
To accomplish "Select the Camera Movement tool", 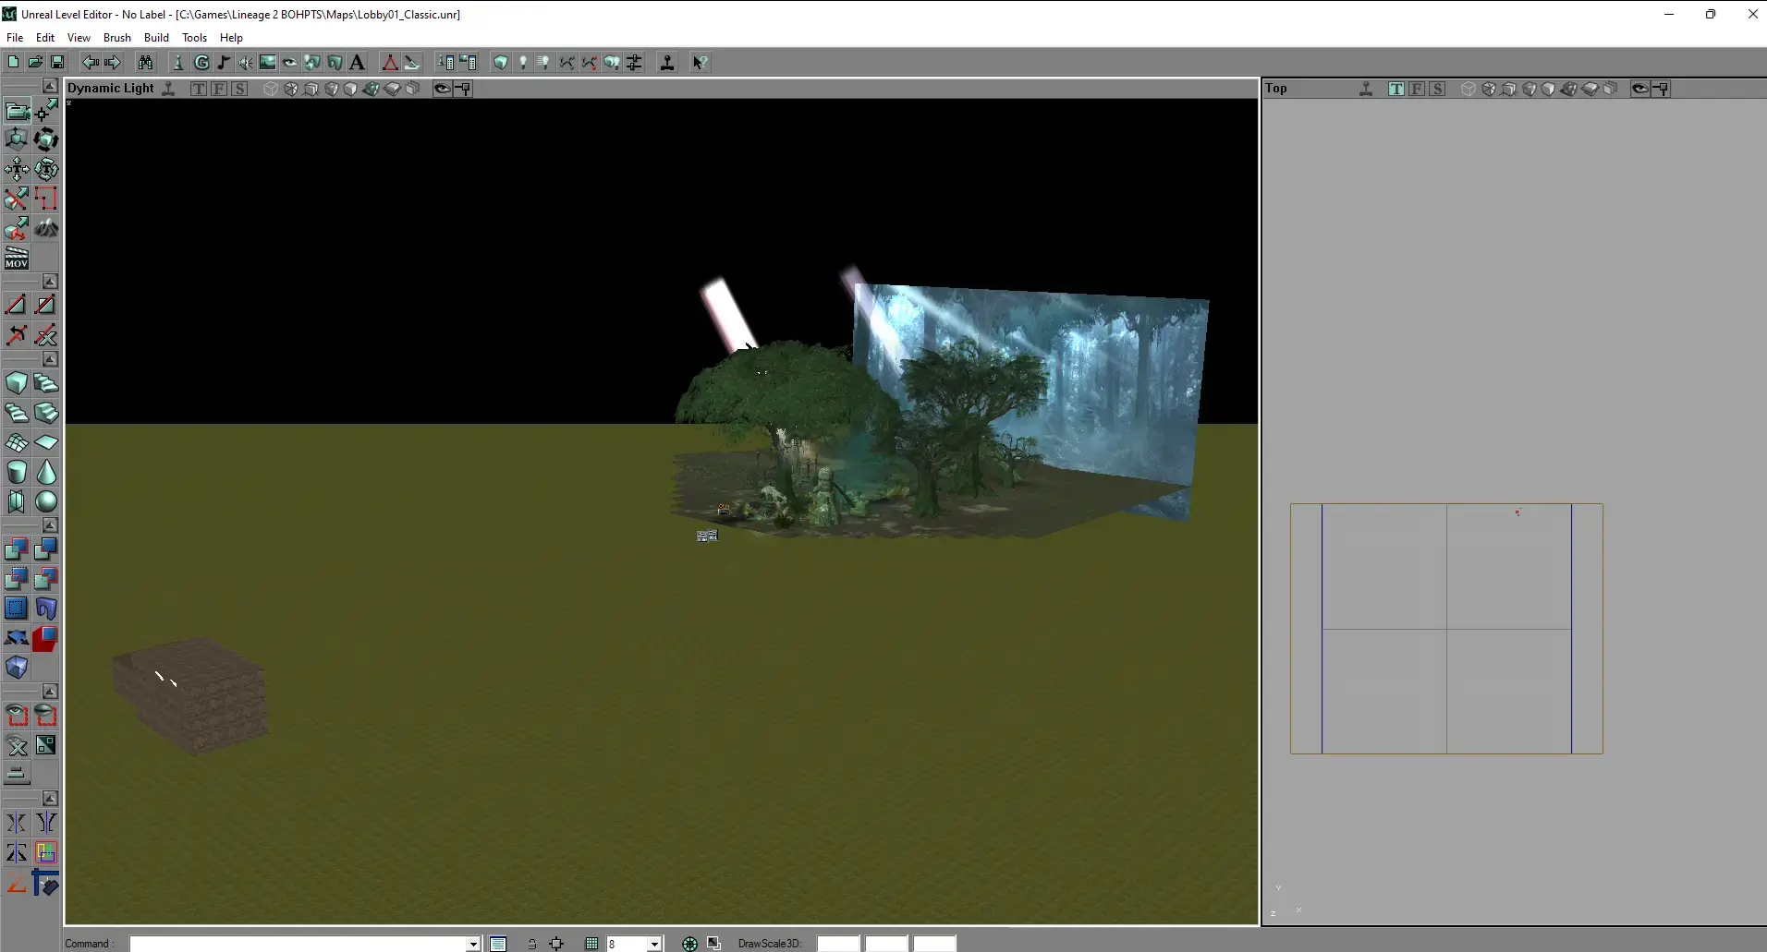I will pyautogui.click(x=17, y=111).
